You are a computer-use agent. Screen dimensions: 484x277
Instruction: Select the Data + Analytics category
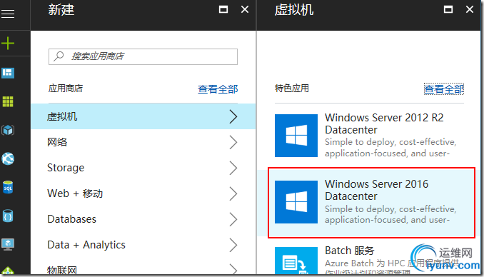(143, 245)
